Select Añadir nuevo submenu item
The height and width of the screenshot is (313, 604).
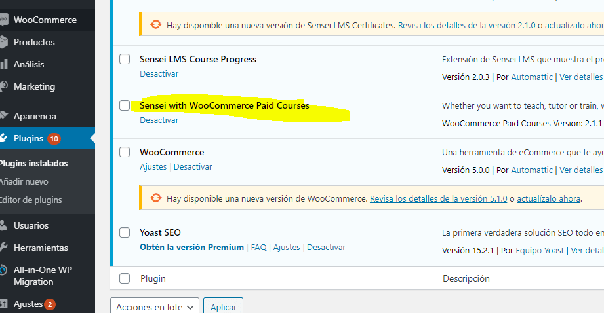click(x=24, y=181)
